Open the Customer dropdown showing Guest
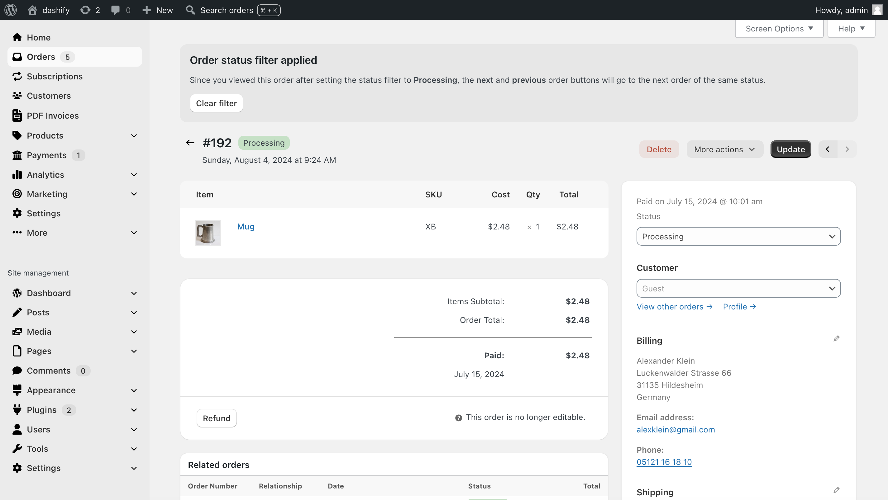Screen dimensions: 888x500 click(x=738, y=288)
